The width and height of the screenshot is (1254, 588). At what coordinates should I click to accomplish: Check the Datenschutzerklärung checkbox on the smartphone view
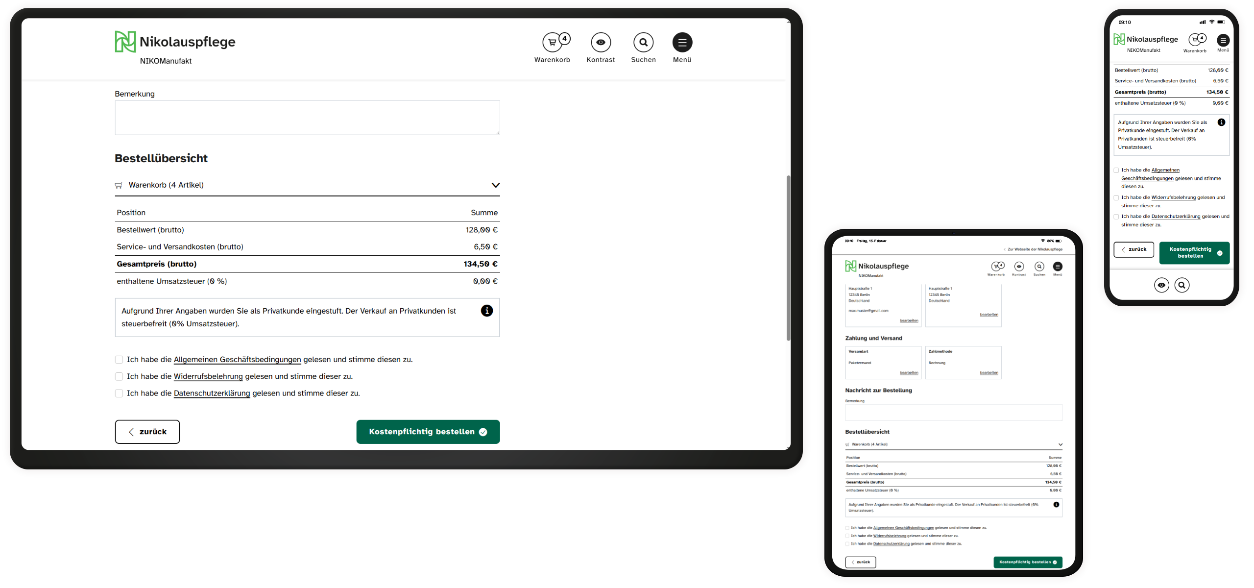[x=1116, y=216]
